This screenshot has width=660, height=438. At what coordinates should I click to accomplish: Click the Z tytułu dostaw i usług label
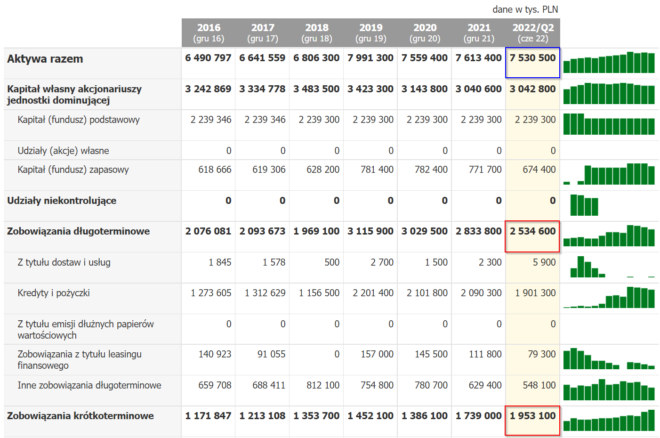pos(64,262)
